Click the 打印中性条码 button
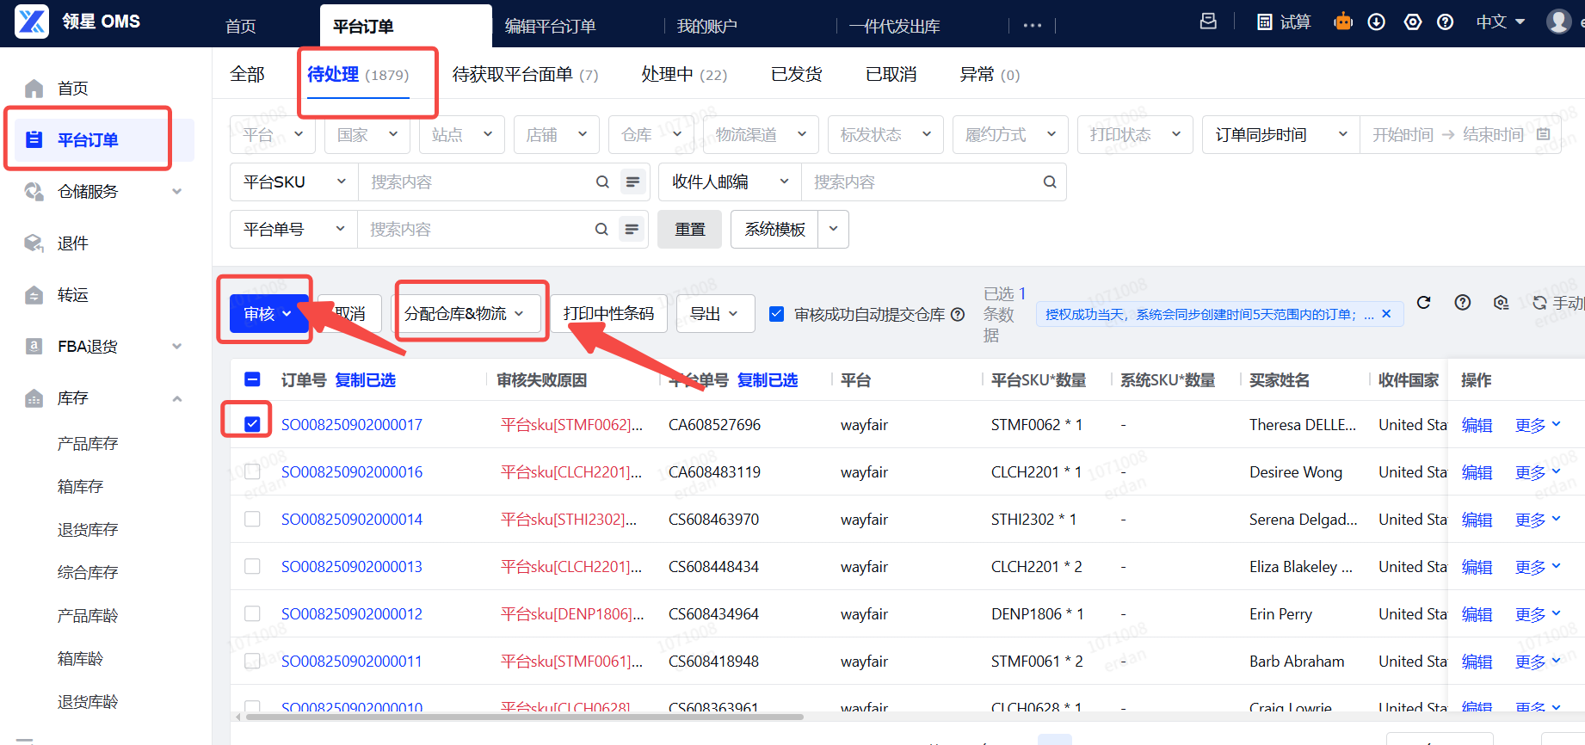 608,314
